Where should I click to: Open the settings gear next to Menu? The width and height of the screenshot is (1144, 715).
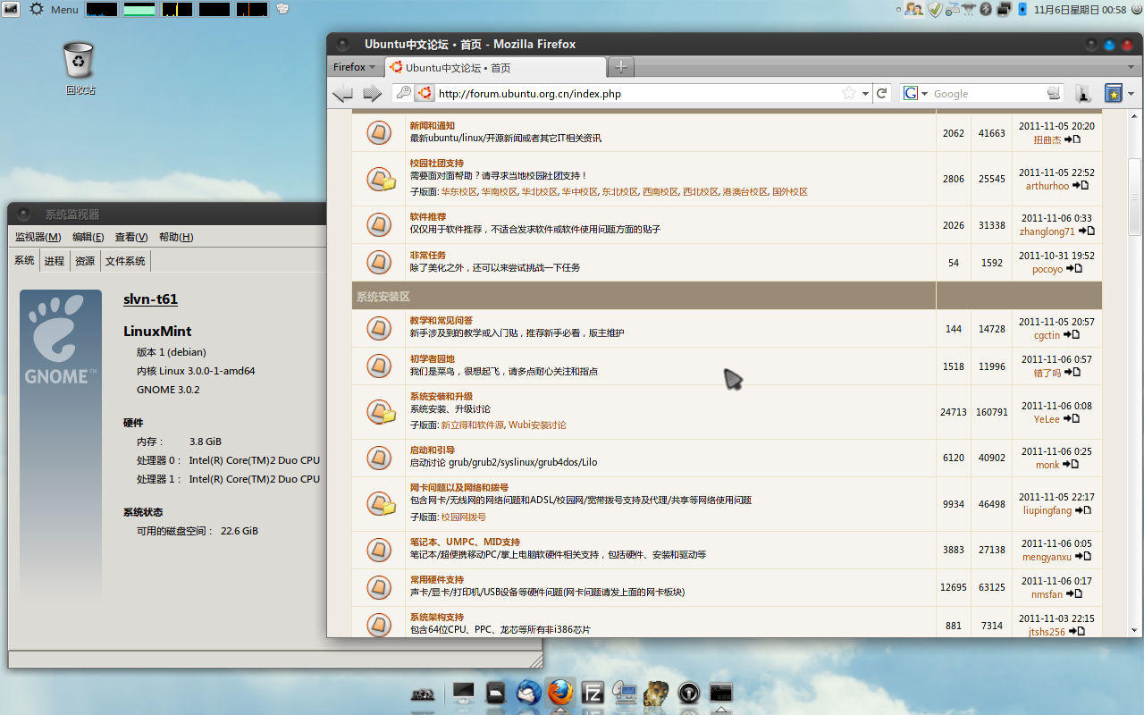pyautogui.click(x=37, y=9)
